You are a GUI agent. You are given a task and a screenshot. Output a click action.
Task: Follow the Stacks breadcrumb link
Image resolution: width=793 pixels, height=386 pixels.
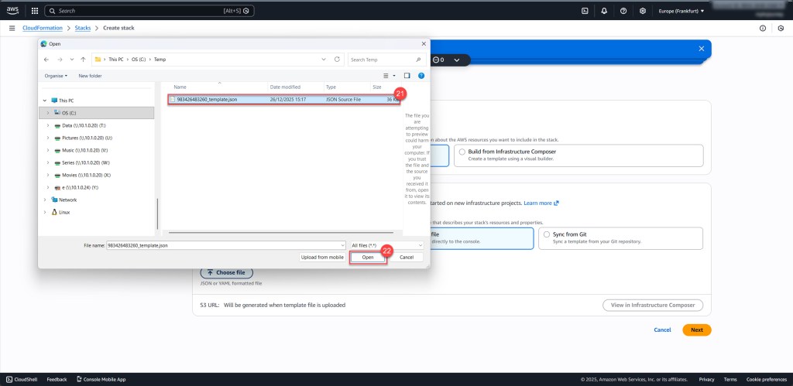[x=82, y=28]
